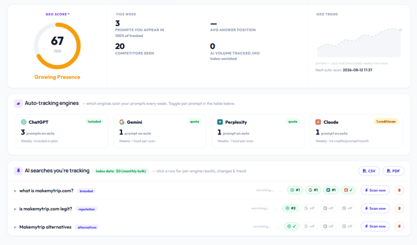Scan now for 'Makemytrip alternatives'

[375, 226]
